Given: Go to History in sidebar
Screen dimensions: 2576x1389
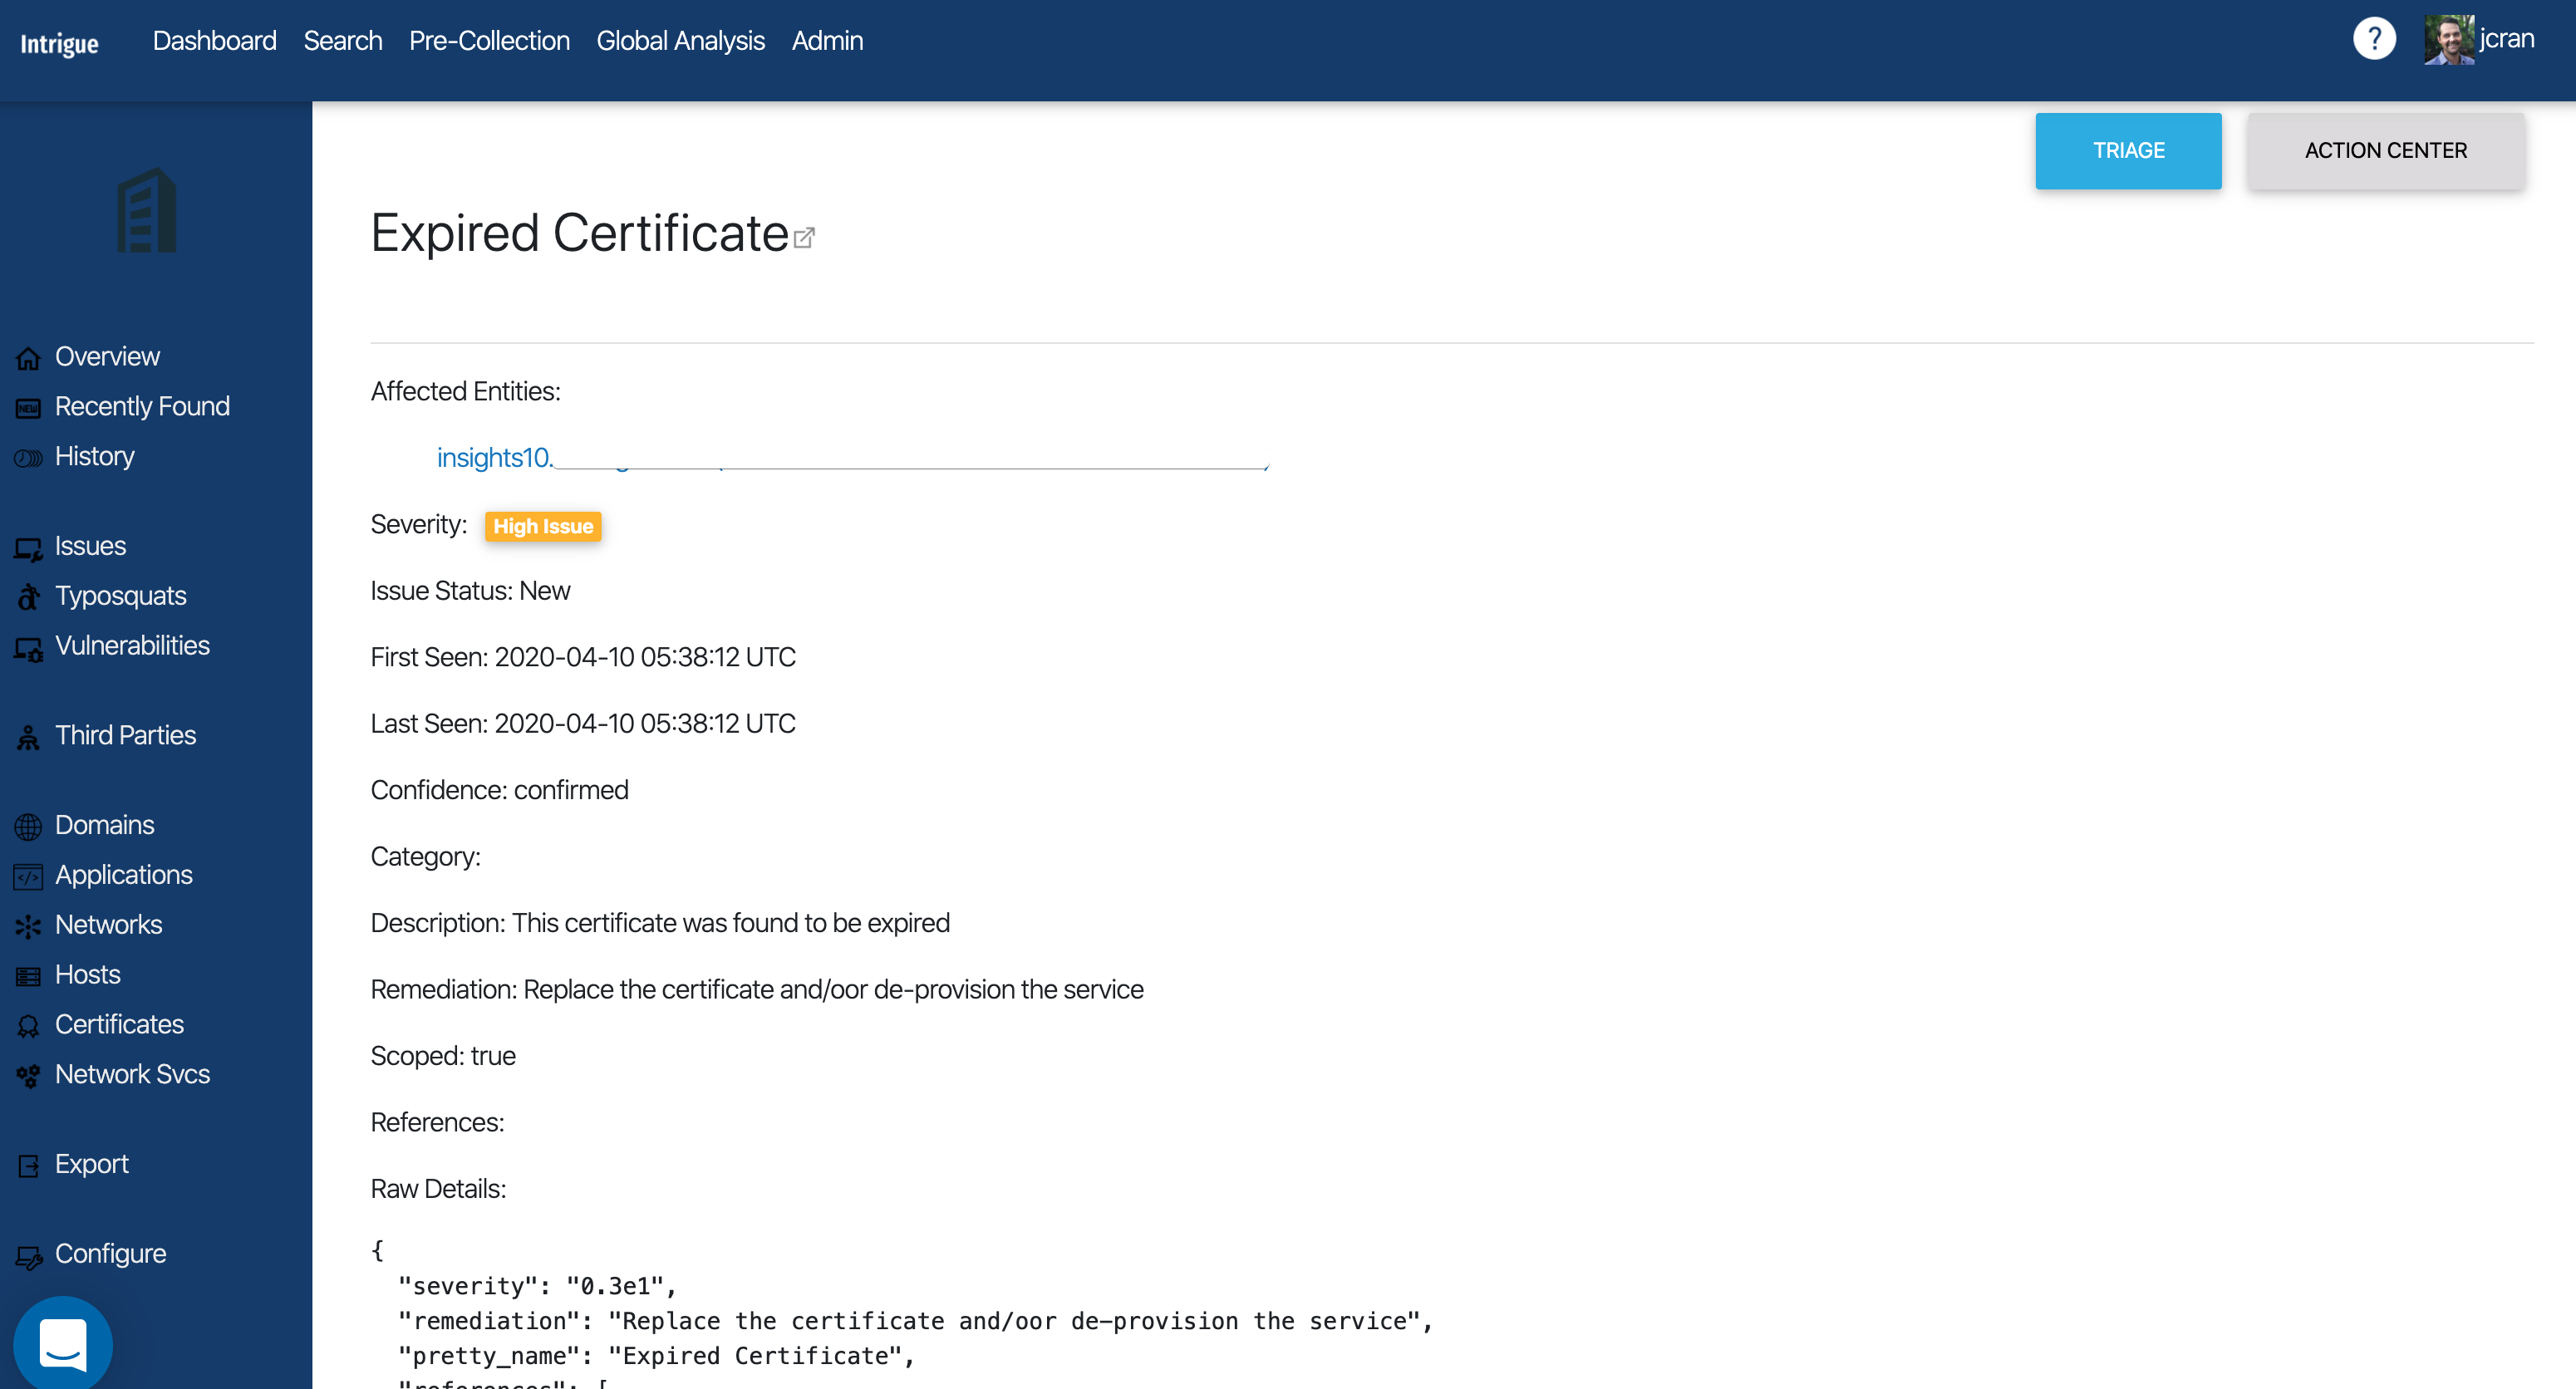Looking at the screenshot, I should [94, 456].
